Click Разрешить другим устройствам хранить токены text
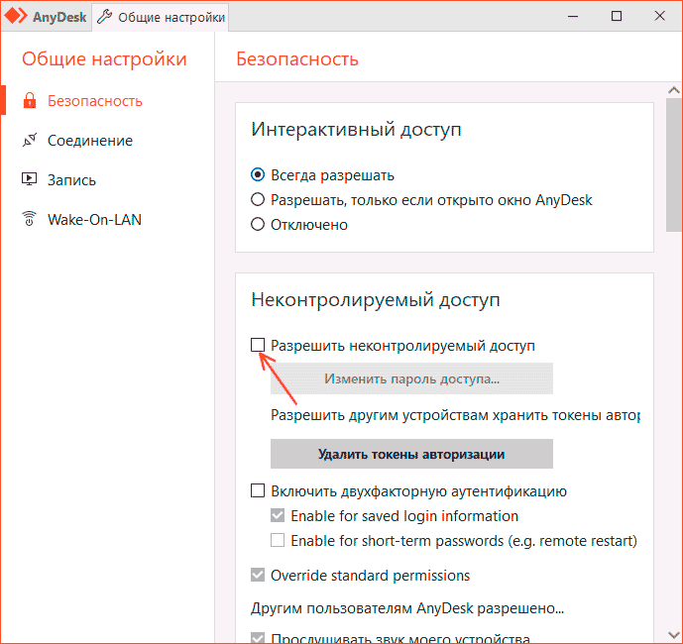683x644 pixels. (455, 415)
